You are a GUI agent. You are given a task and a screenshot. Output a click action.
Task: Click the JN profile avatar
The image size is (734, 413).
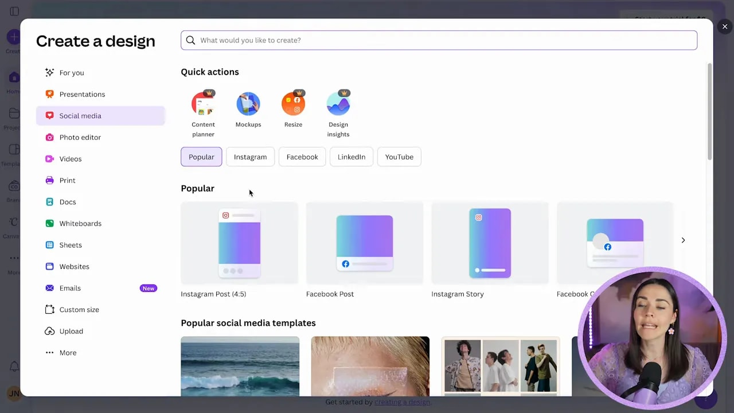point(14,393)
